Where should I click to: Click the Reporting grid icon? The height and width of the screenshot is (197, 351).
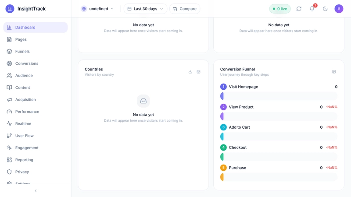tap(9, 160)
